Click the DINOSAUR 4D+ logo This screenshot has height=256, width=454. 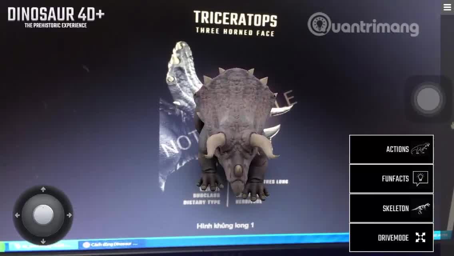click(x=56, y=14)
